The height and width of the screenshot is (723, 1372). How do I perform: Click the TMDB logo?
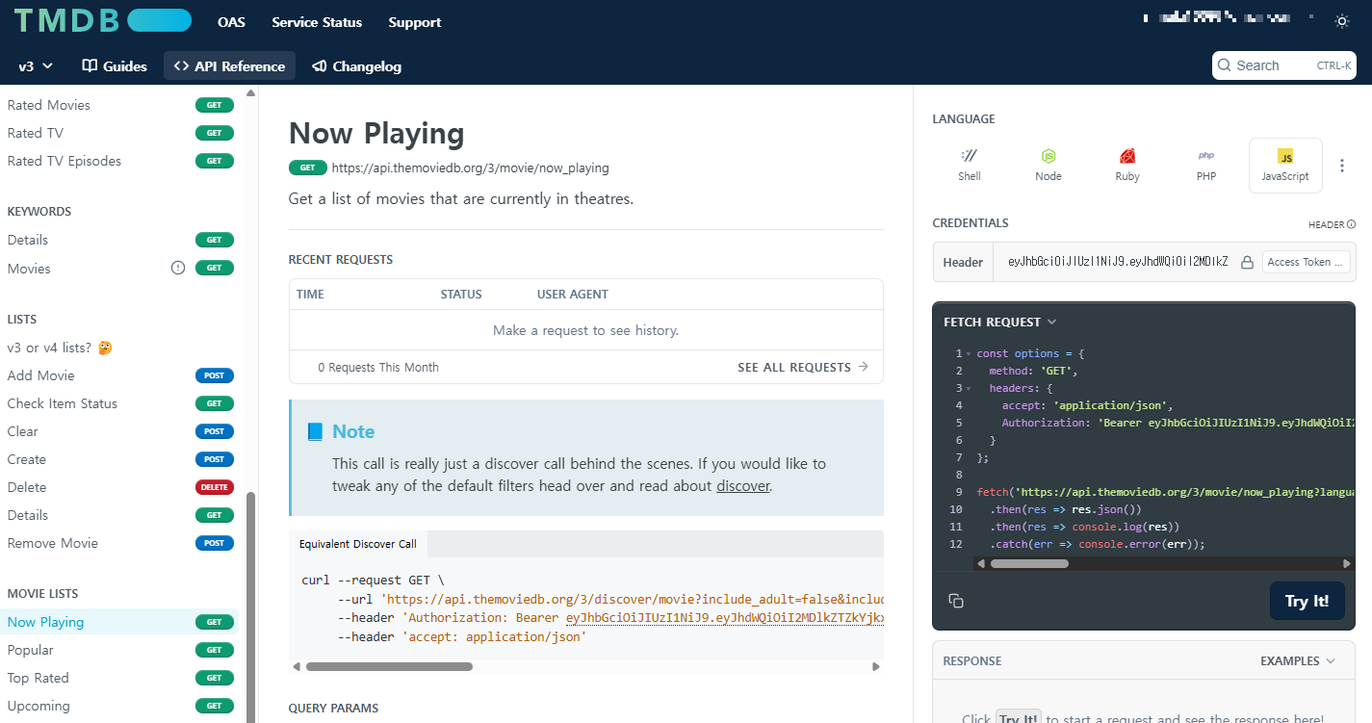[x=102, y=20]
